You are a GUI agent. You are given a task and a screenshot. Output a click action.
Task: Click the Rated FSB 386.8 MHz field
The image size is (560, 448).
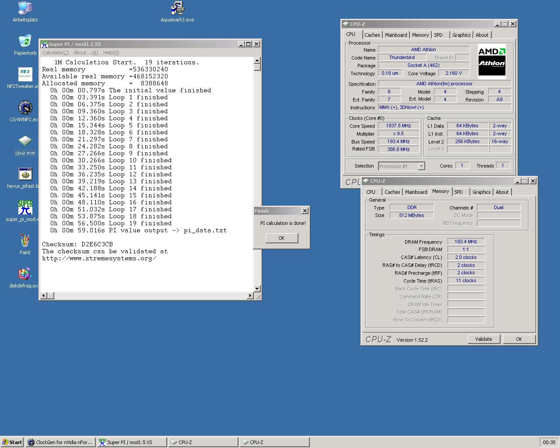click(x=398, y=150)
